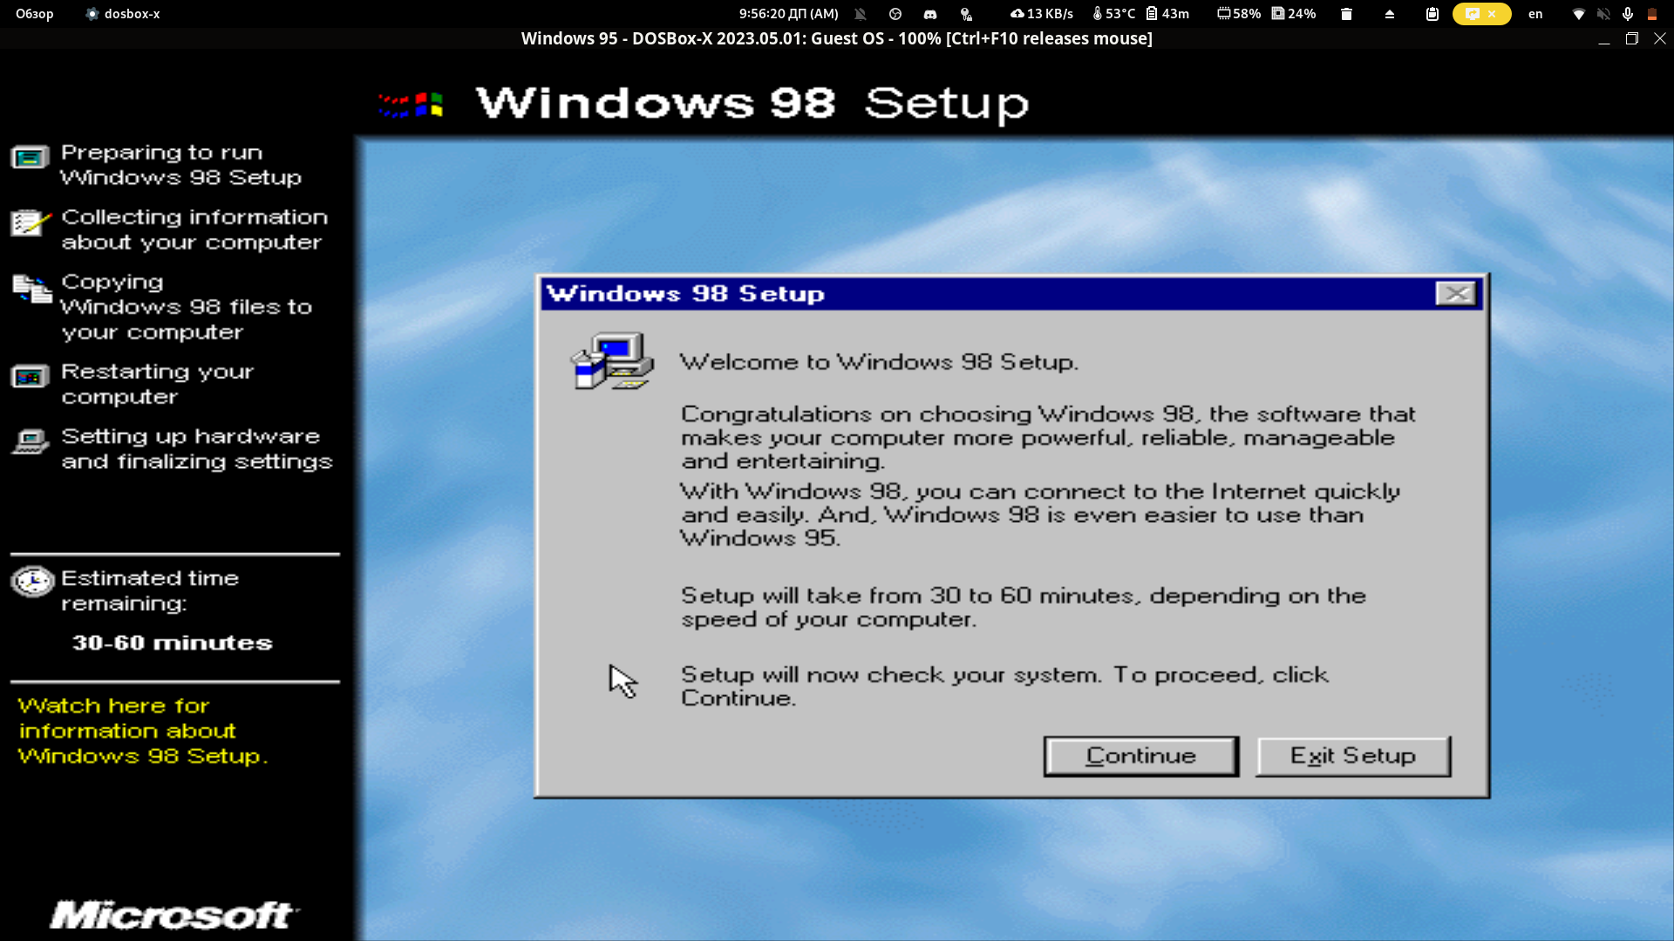Open the clipboard manager tray icon
This screenshot has width=1674, height=941.
point(1432,14)
